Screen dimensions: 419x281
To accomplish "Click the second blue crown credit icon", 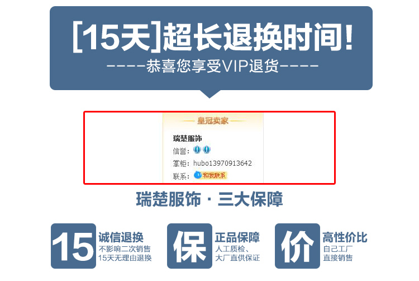I will [207, 149].
